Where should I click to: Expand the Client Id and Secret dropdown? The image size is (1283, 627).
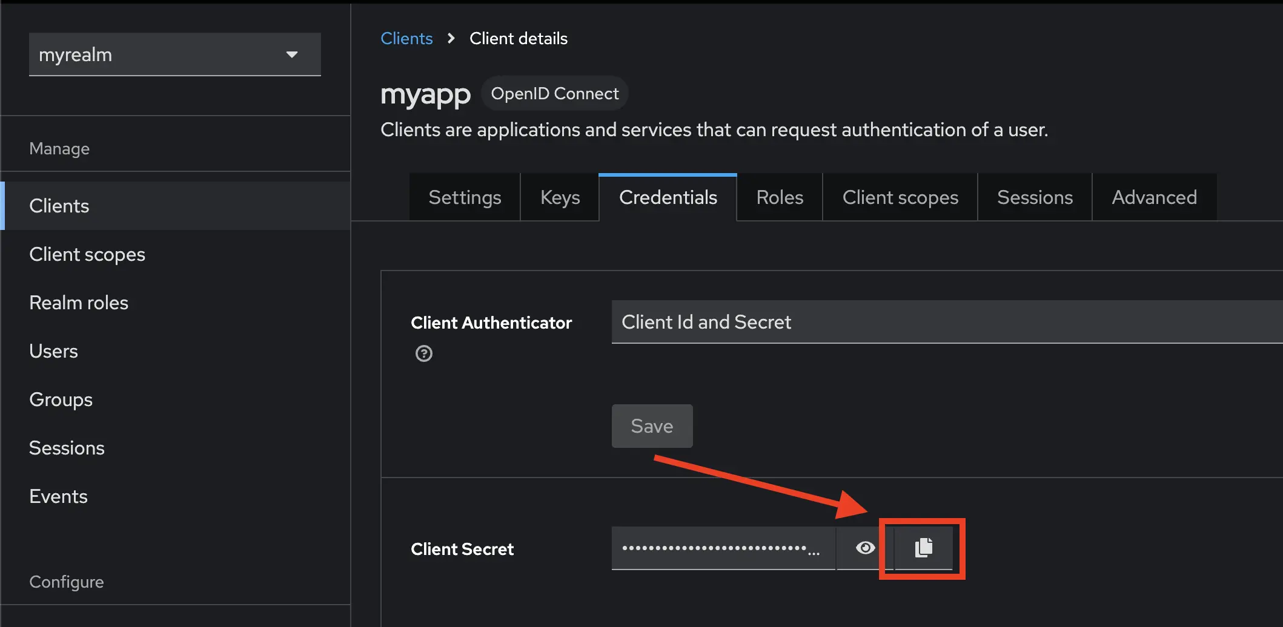(x=945, y=322)
